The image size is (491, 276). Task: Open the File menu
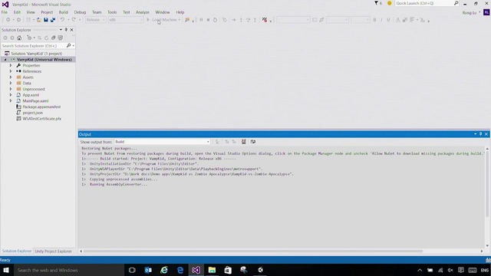[x=5, y=12]
